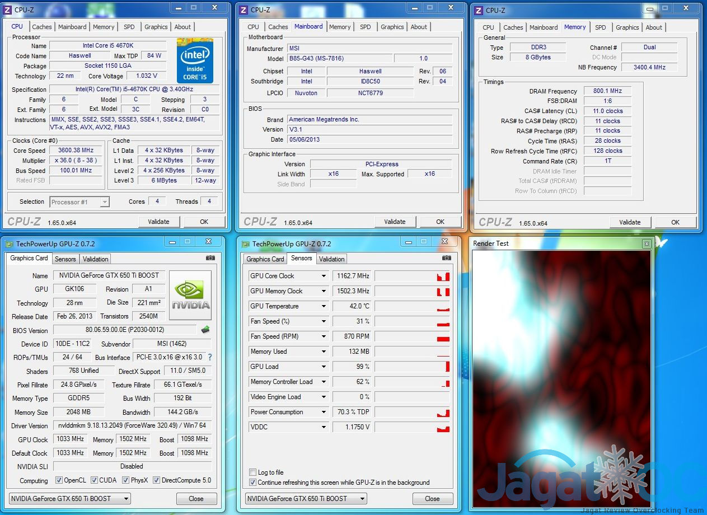Click Close button in GPU-Z Sensors window
Screen dimensions: 707x515
coord(432,499)
